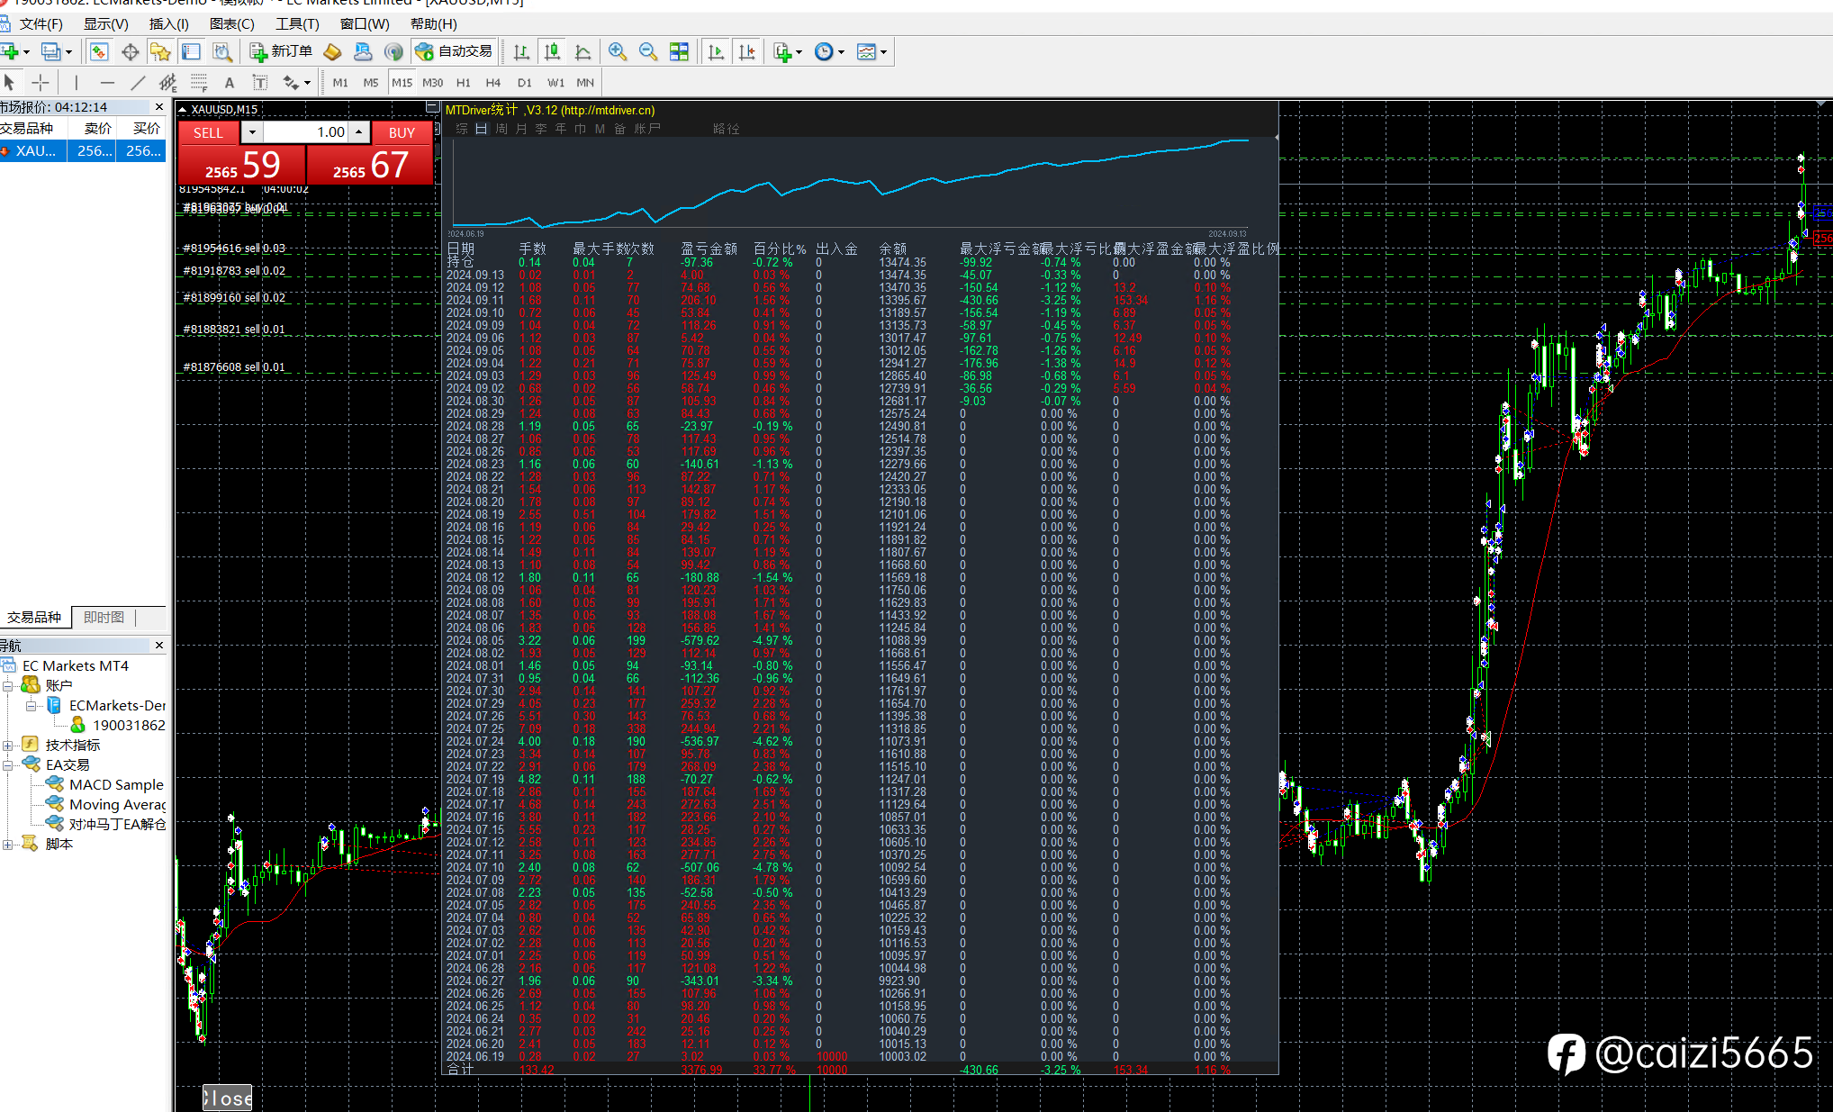Select account 190031862 in navigator
Viewport: 1833px width, 1112px height.
pos(129,726)
